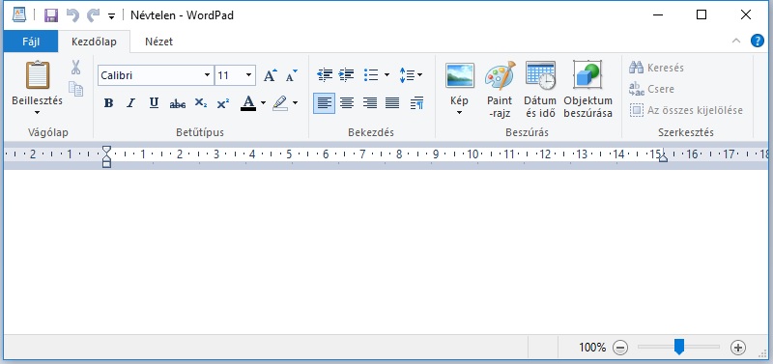
Task: Expand the Kép dropdown arrow
Action: [460, 113]
